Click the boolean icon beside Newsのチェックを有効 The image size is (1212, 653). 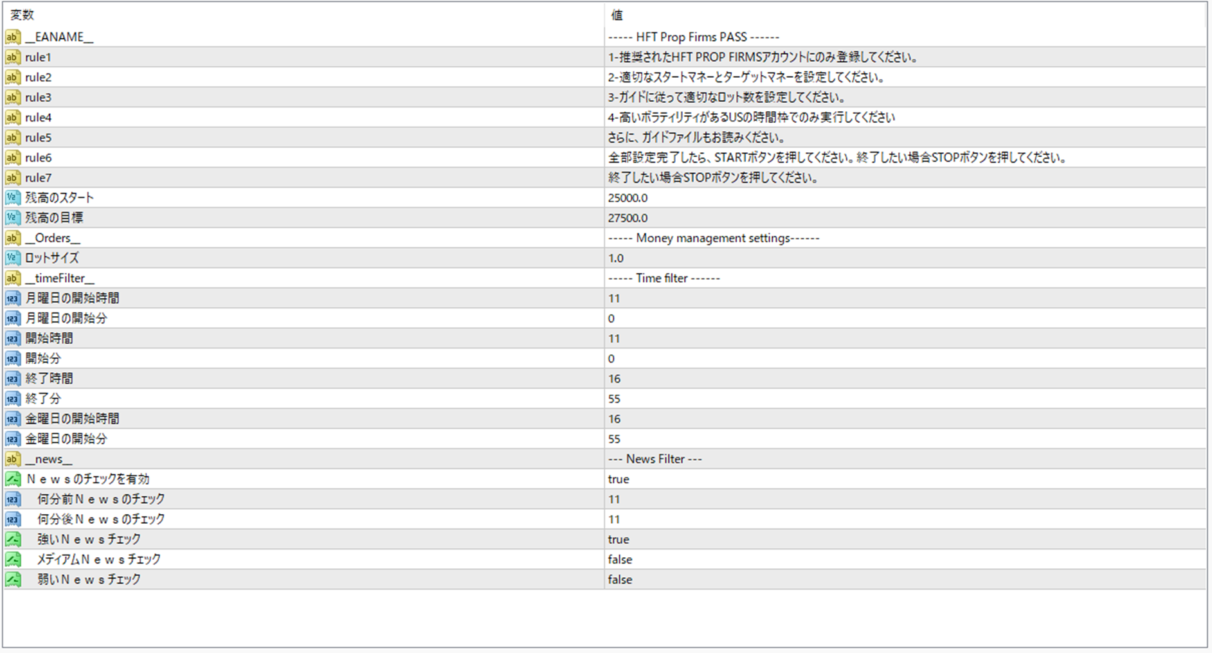[x=13, y=479]
